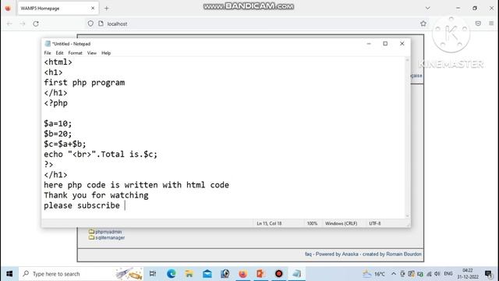Open the Notepad File menu
This screenshot has width=499, height=281.
coord(48,53)
